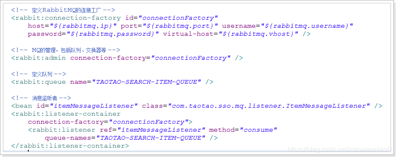Click the queue-names attribute name
396x157 pixels.
pos(68,138)
